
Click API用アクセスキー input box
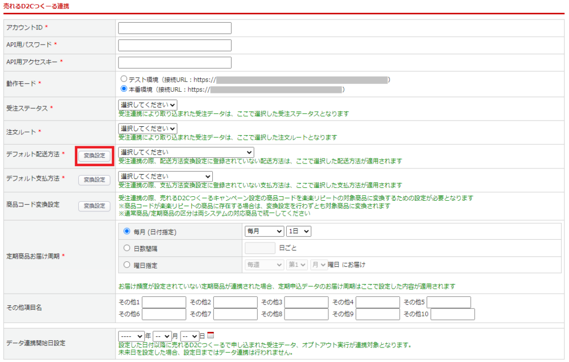click(x=174, y=62)
